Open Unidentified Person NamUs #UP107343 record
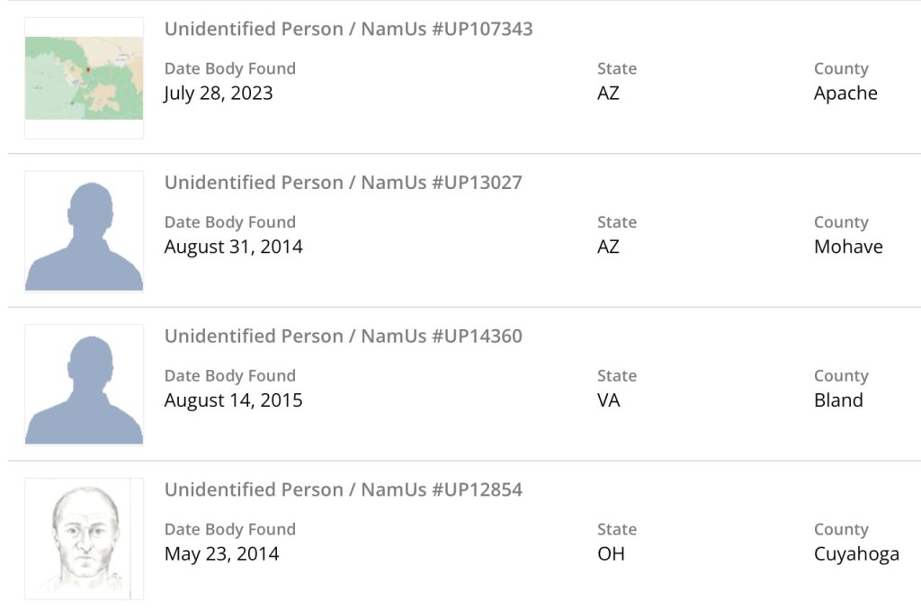This screenshot has height=611, width=921. coord(348,29)
